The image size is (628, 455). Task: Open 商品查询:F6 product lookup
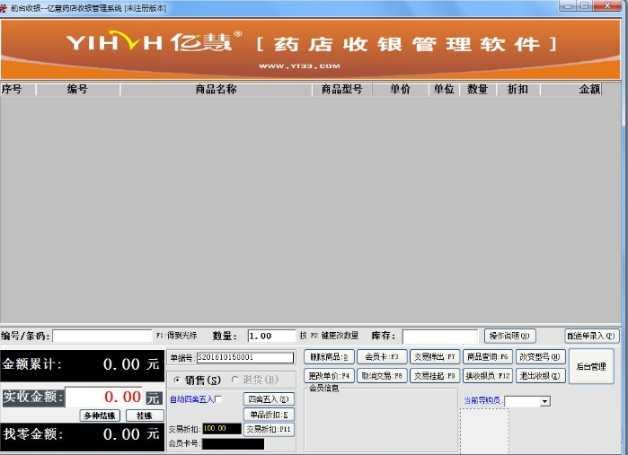[x=488, y=356]
